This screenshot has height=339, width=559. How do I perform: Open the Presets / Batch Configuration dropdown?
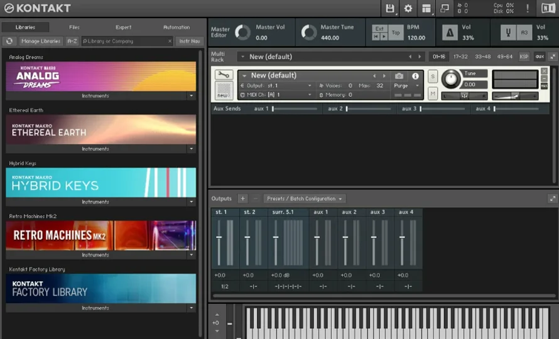[x=305, y=199]
